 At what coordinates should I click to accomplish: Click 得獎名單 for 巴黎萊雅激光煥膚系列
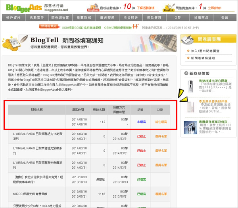tap(161, 165)
